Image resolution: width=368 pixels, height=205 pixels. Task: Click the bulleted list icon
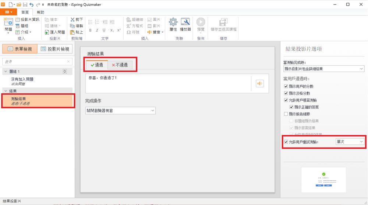(x=91, y=22)
